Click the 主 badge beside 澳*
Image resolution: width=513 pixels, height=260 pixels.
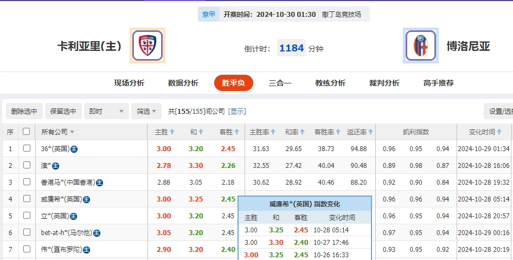point(55,166)
